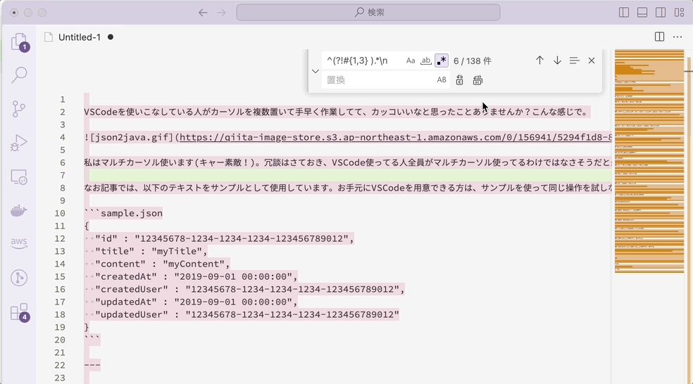Click the minimap to jump in the document
The image size is (693, 384).
(649, 161)
